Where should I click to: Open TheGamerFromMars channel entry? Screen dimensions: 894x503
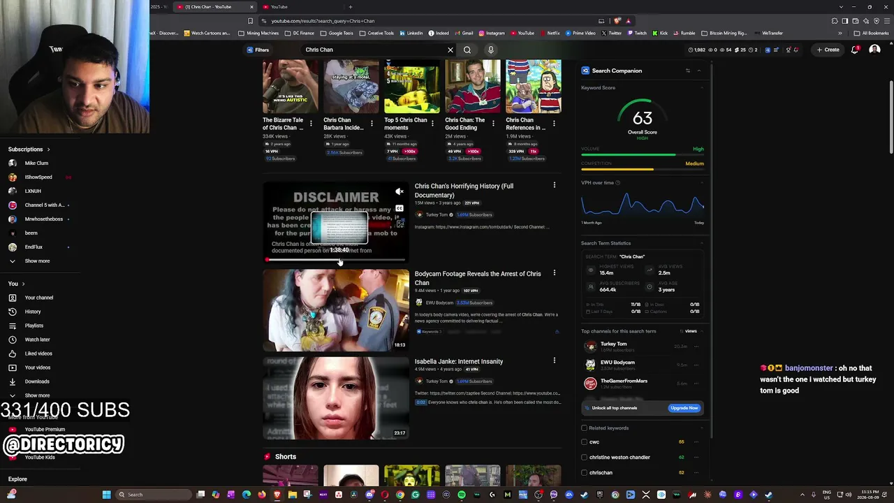[x=624, y=382]
